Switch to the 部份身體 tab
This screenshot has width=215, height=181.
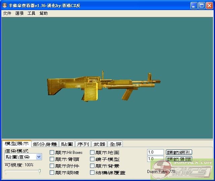pyautogui.click(x=45, y=144)
